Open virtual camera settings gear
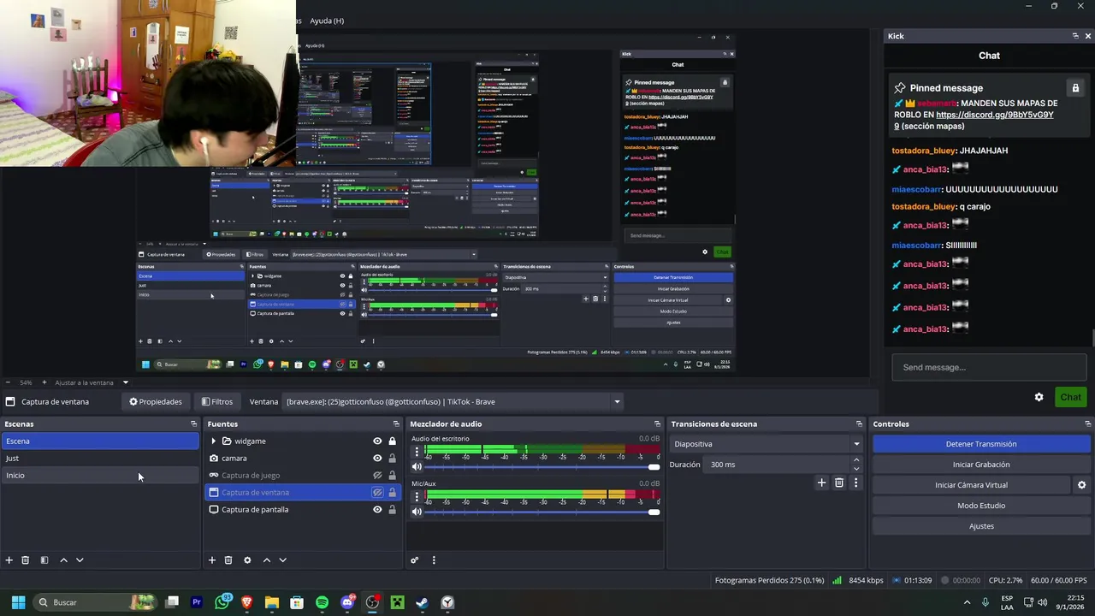 (1081, 485)
